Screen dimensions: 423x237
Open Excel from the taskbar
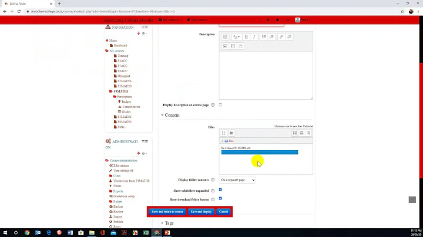point(146,233)
